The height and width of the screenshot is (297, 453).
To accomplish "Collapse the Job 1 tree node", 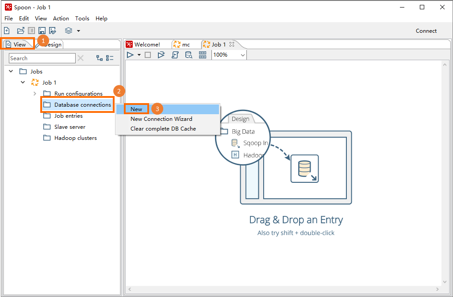I will tap(23, 82).
